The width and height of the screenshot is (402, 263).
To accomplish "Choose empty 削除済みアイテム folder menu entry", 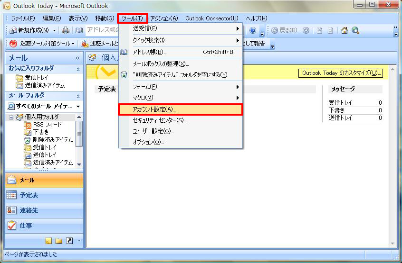I will click(181, 75).
